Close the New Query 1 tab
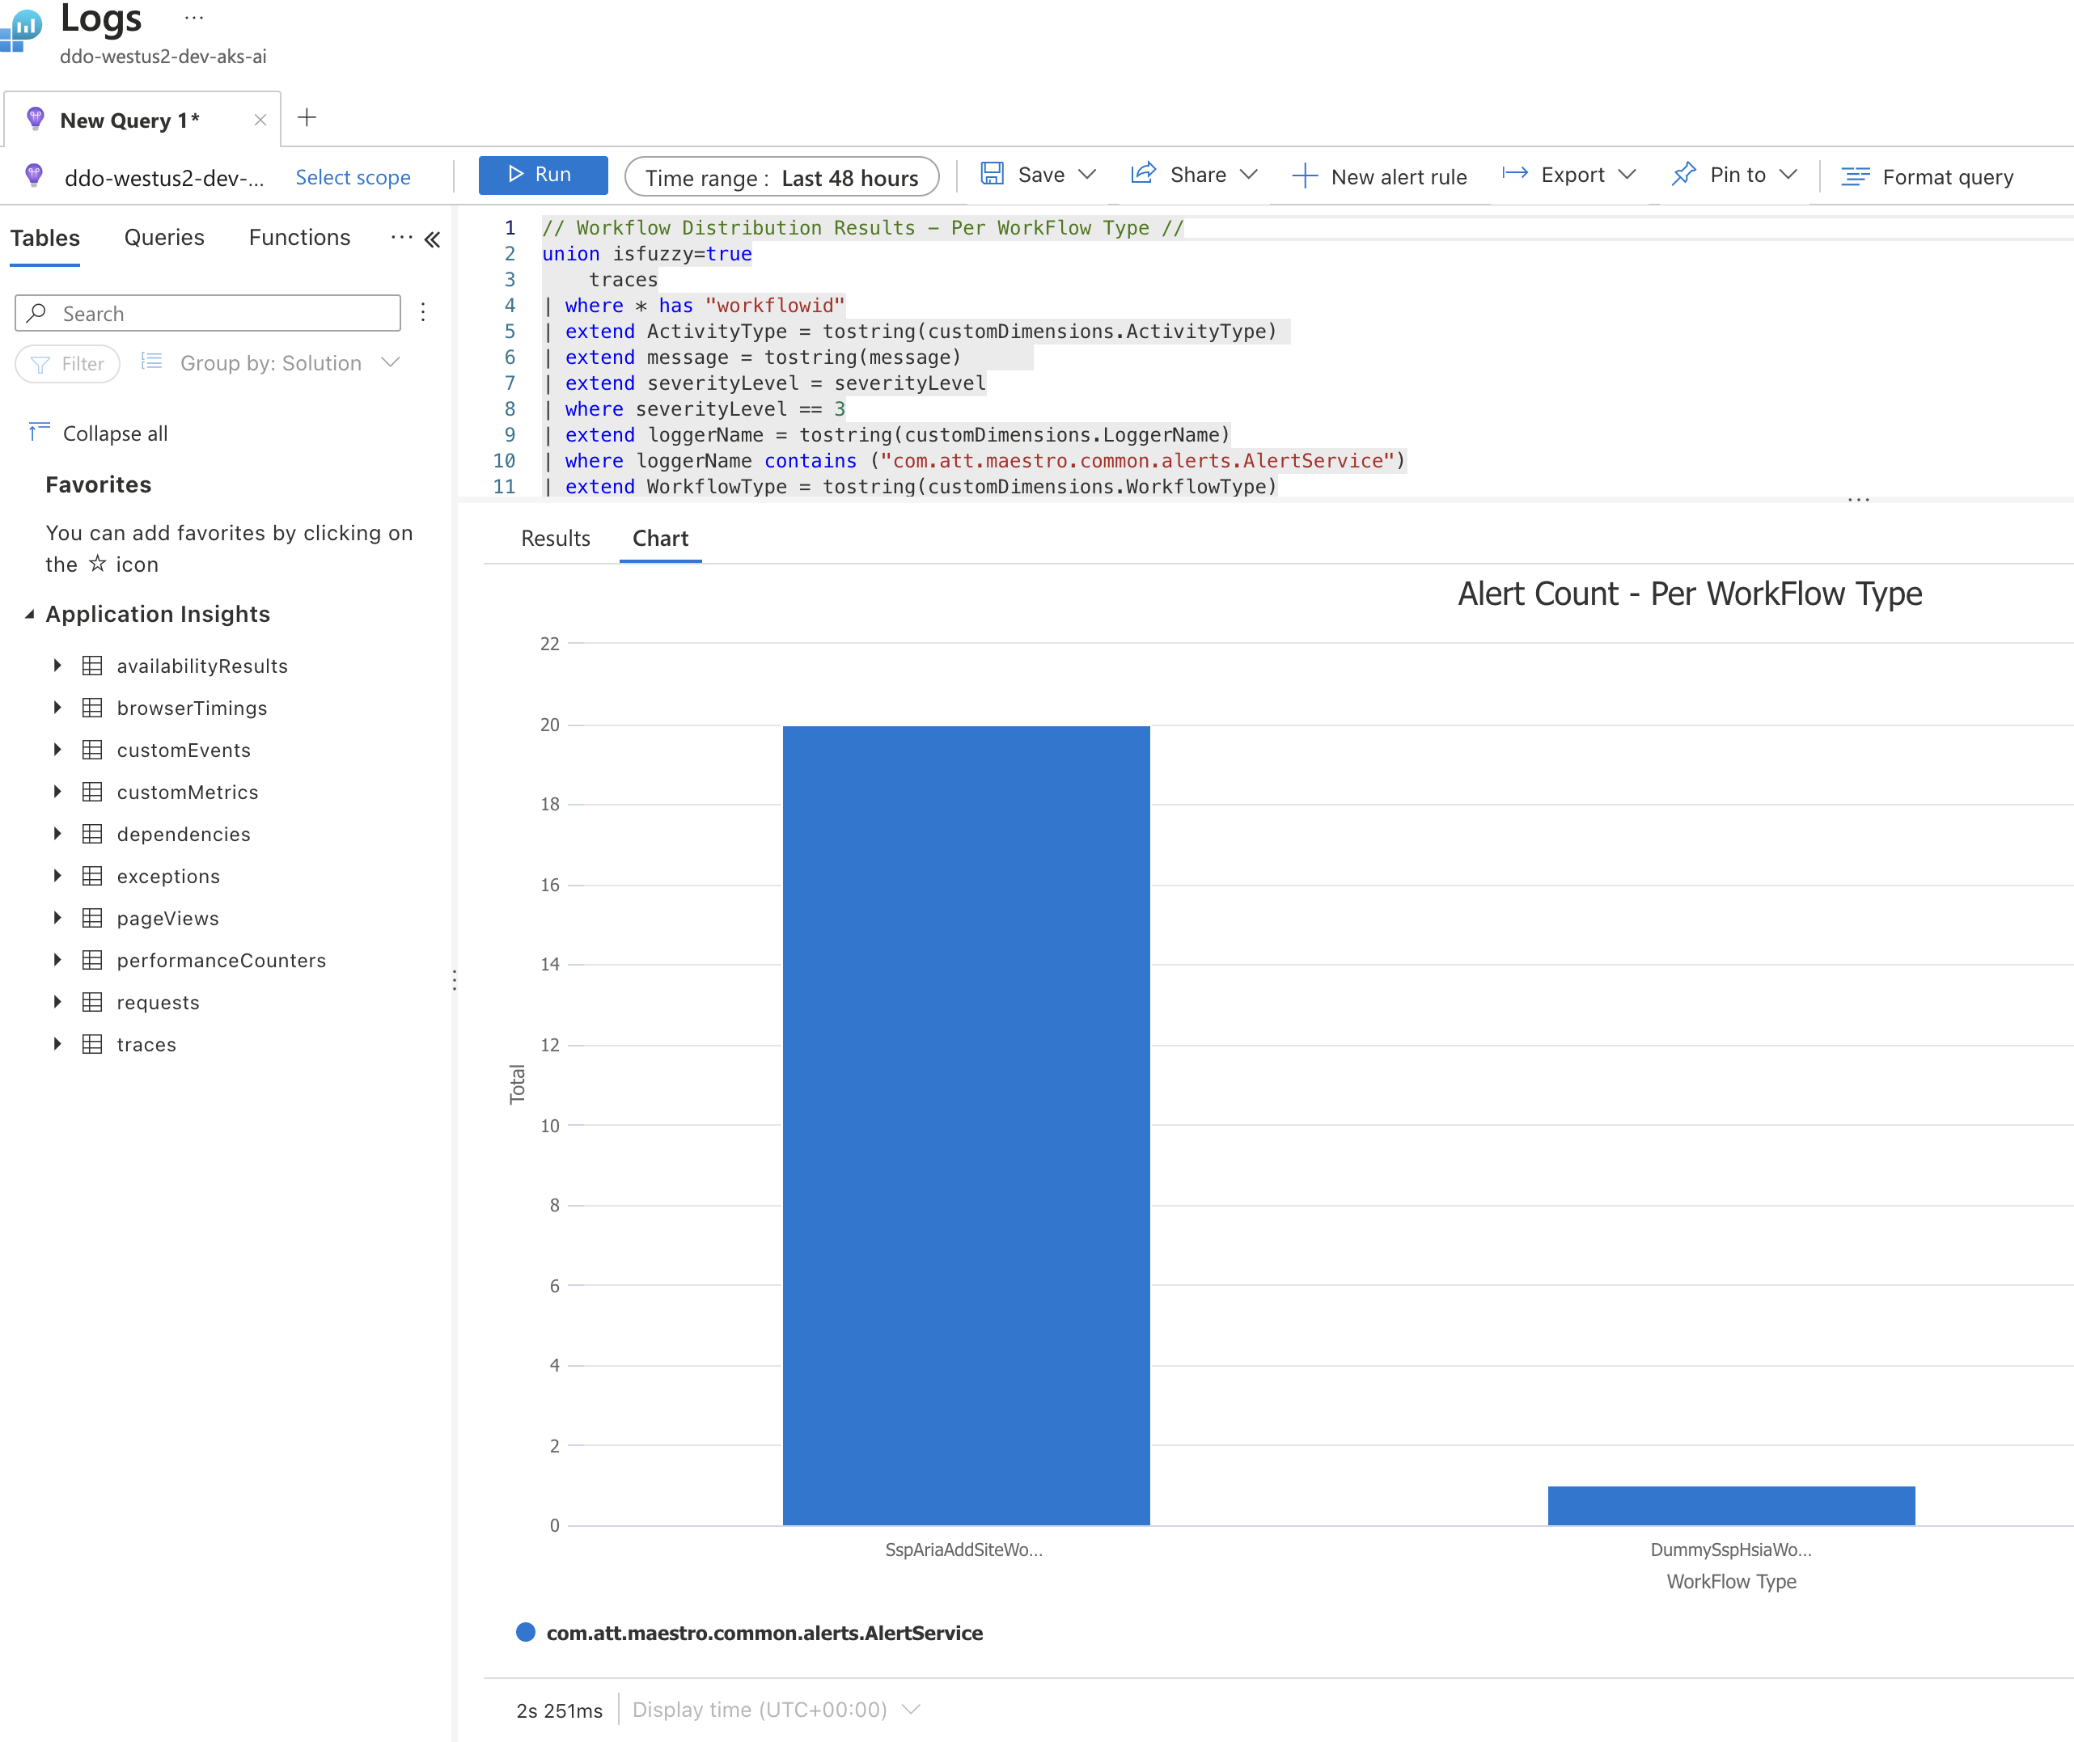 260,120
